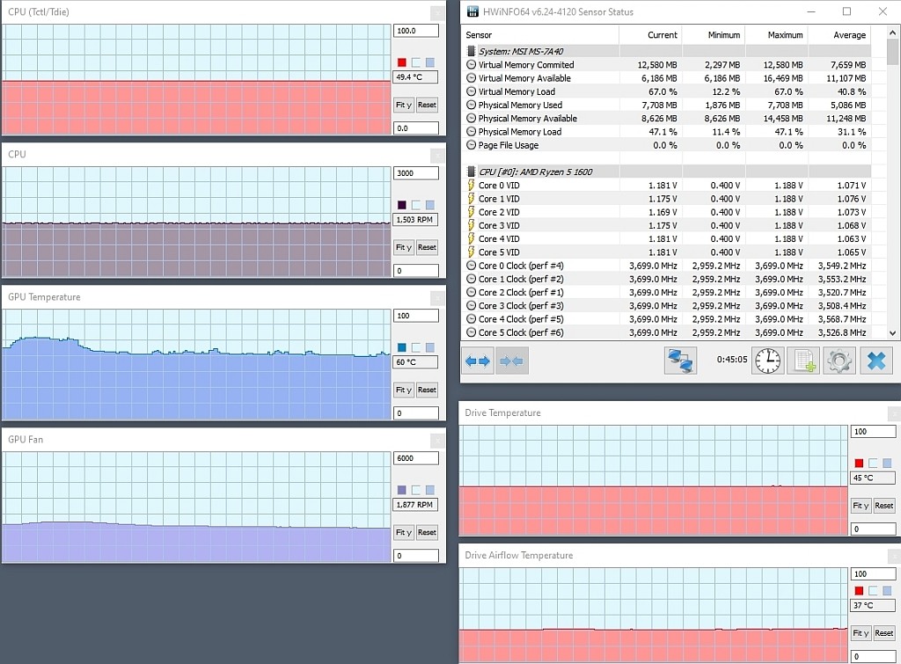
Task: Click the teal color swatch in GPU Temperature graph
Action: click(401, 347)
